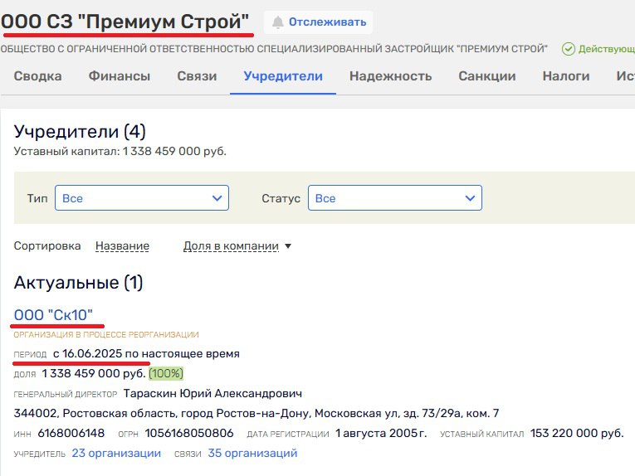Image resolution: width=635 pixels, height=476 pixels.
Task: Click the green 100% share badge
Action: (x=166, y=374)
